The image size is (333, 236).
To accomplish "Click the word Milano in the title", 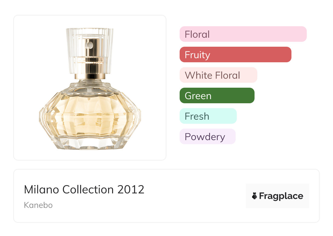I will [x=42, y=190].
